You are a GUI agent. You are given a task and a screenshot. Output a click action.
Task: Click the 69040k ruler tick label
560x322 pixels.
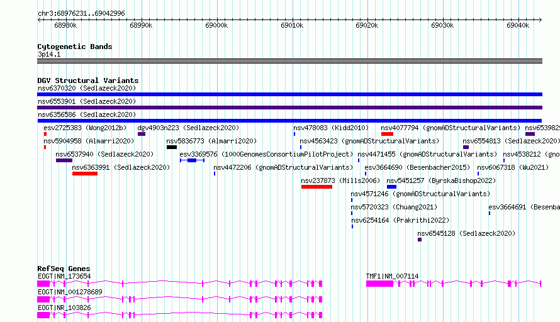[518, 25]
